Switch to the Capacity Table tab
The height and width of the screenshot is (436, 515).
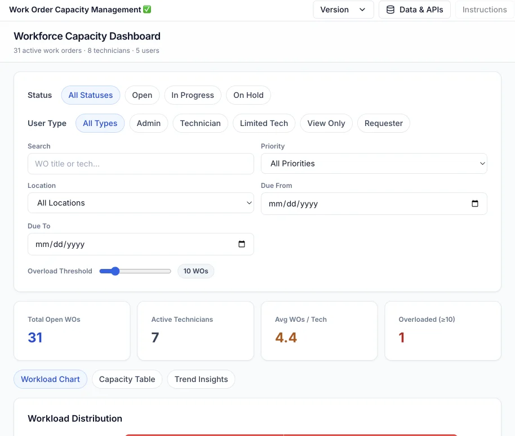click(127, 379)
